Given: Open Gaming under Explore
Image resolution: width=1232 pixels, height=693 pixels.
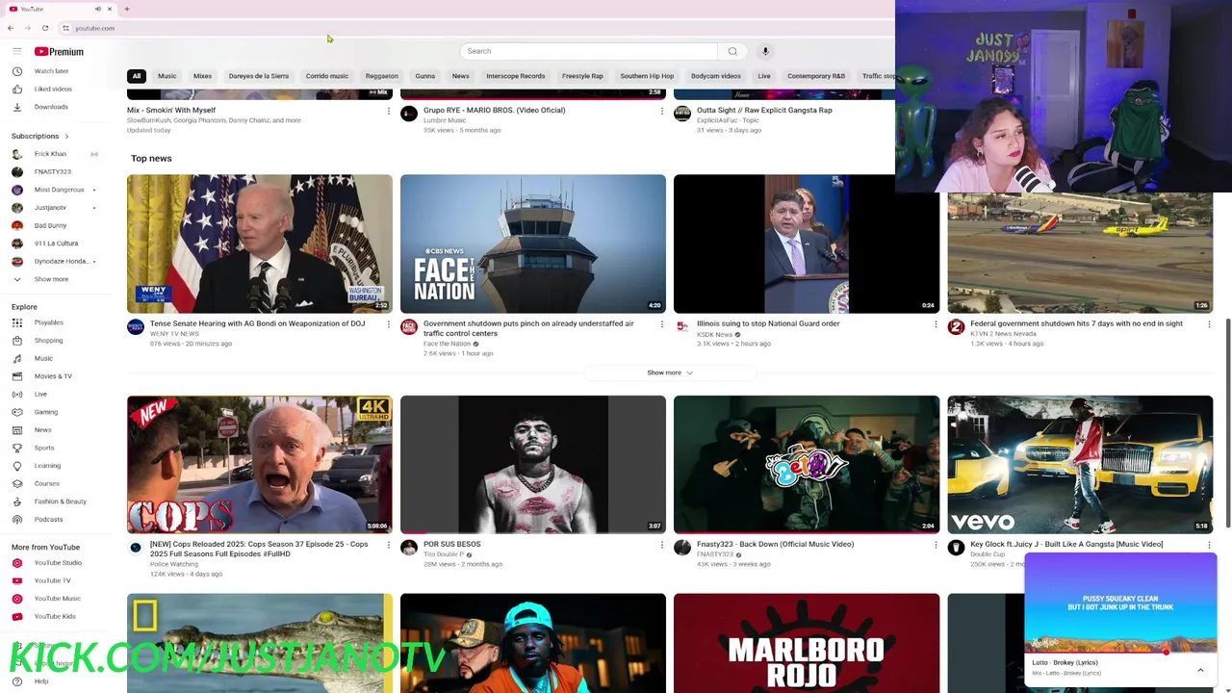Looking at the screenshot, I should click(x=43, y=412).
